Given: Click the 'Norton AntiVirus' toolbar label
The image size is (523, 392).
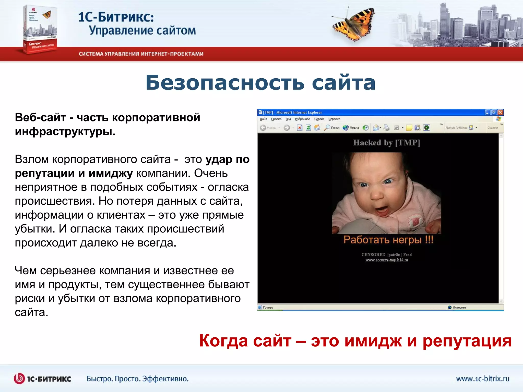Looking at the screenshot, I should tap(456, 128).
